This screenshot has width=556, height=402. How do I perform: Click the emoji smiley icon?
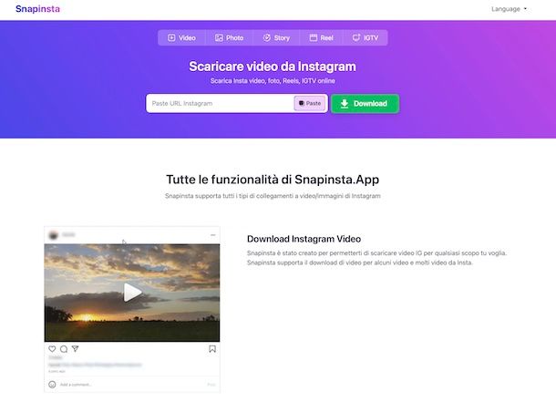pyautogui.click(x=52, y=385)
